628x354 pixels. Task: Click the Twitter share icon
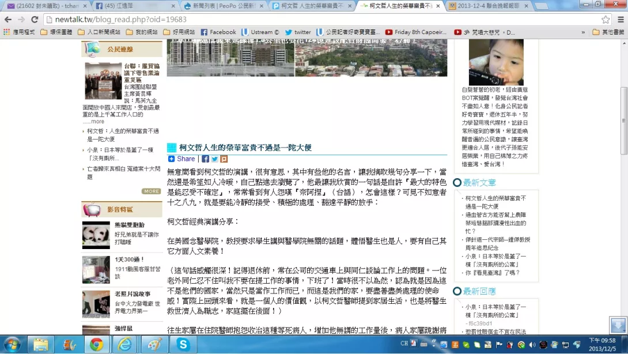pyautogui.click(x=214, y=159)
